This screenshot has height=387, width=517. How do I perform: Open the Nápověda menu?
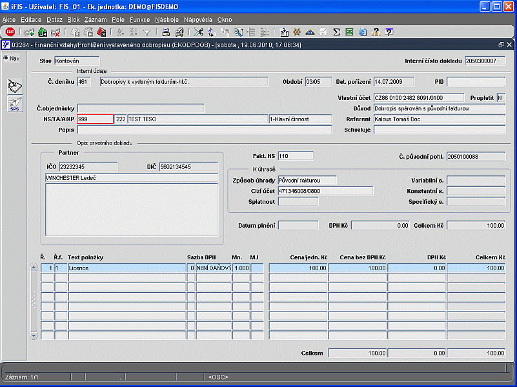click(x=198, y=20)
